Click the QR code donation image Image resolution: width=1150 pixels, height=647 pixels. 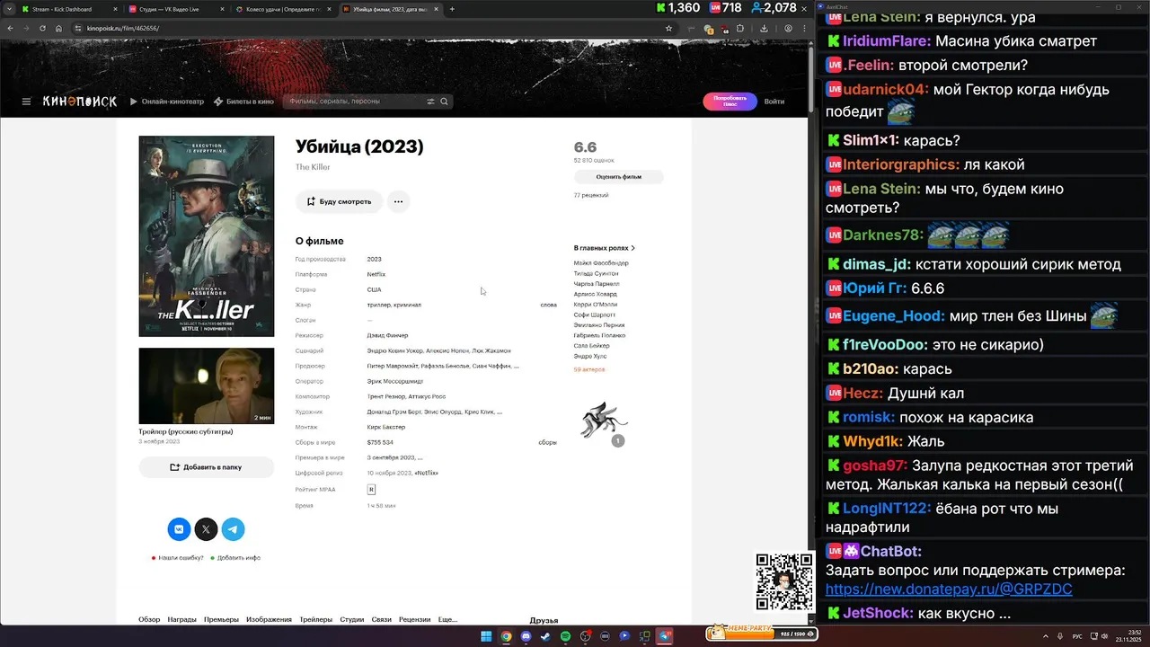(x=783, y=581)
